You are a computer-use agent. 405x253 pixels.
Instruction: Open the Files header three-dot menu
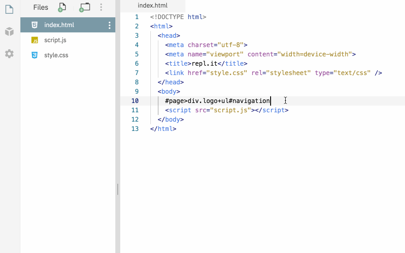click(101, 7)
